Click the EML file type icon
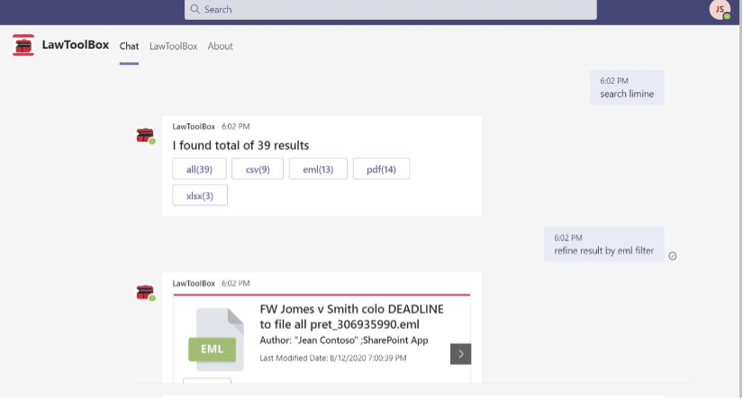The height and width of the screenshot is (399, 743). (x=216, y=340)
